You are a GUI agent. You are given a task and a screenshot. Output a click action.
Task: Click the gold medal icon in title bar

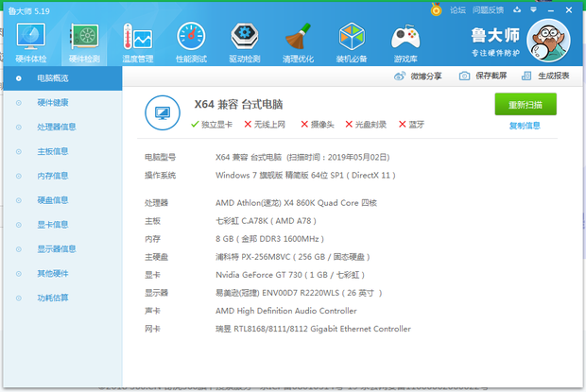436,9
